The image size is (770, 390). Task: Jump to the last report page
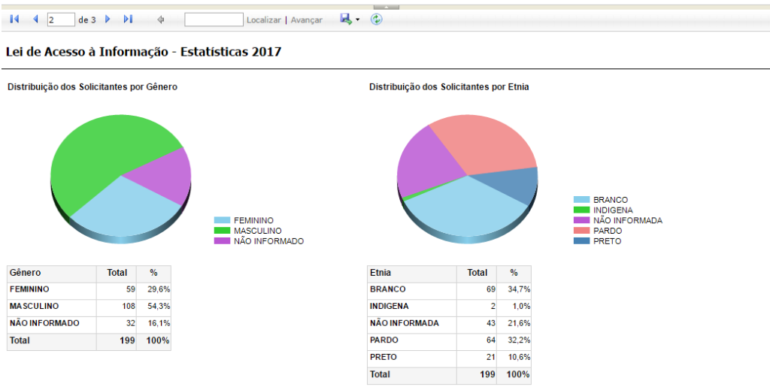click(128, 20)
